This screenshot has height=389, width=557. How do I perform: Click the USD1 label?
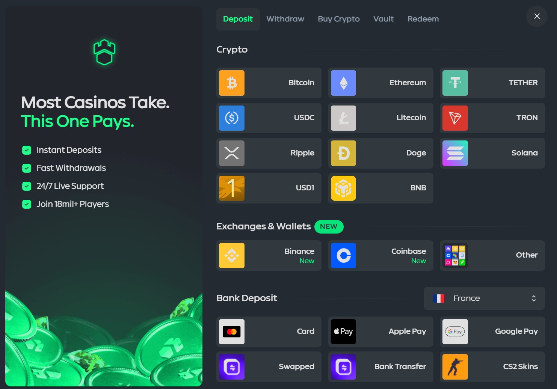pyautogui.click(x=305, y=188)
